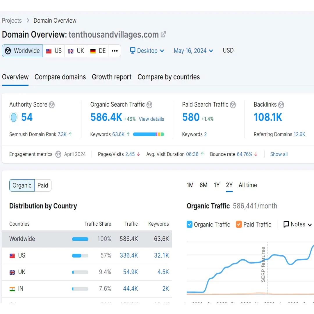Image resolution: width=314 pixels, height=314 pixels.
Task: Open the Overview tab
Action: pyautogui.click(x=15, y=77)
